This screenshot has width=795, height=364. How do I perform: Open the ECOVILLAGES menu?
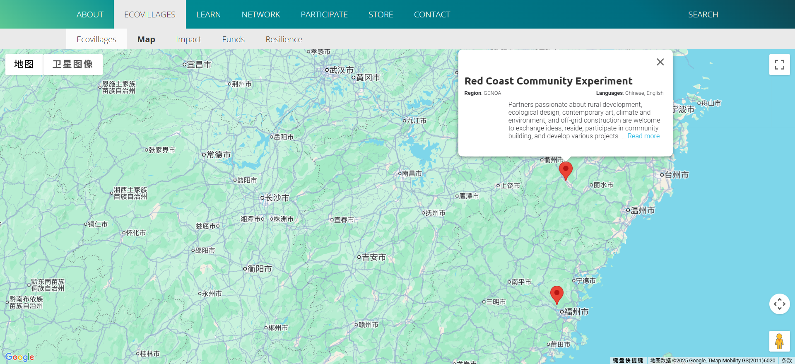point(150,14)
